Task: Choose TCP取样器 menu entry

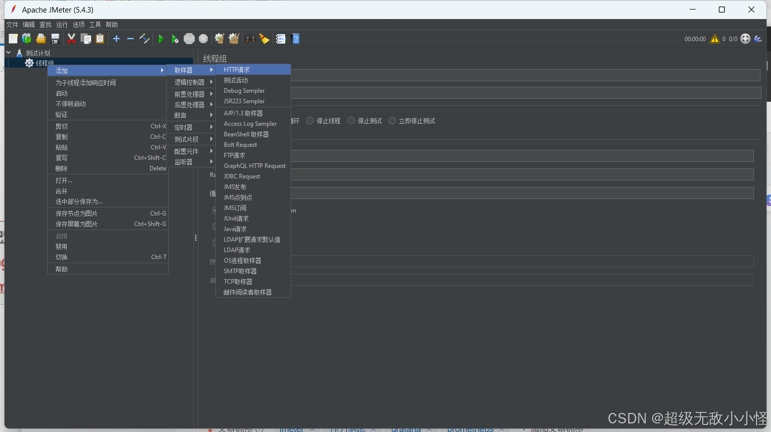Action: pyautogui.click(x=253, y=282)
